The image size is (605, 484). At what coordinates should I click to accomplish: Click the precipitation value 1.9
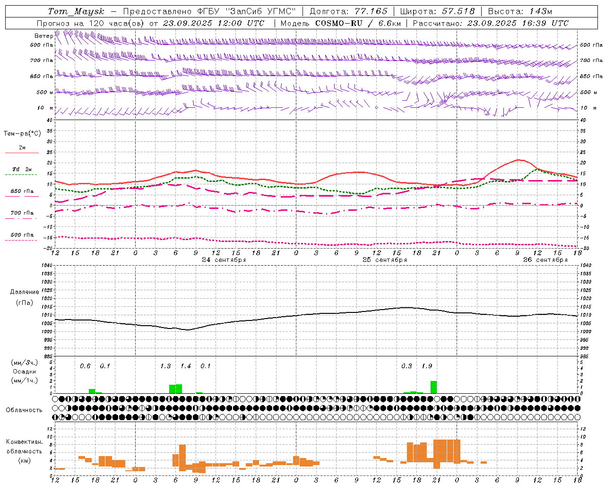(427, 366)
